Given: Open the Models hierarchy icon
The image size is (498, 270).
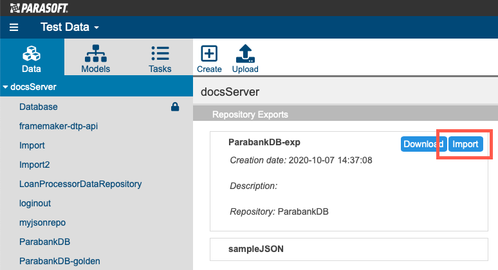Looking at the screenshot, I should click(96, 53).
